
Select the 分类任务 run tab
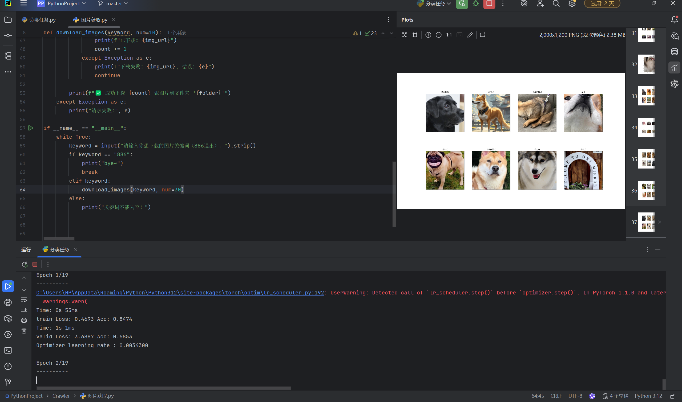point(59,249)
